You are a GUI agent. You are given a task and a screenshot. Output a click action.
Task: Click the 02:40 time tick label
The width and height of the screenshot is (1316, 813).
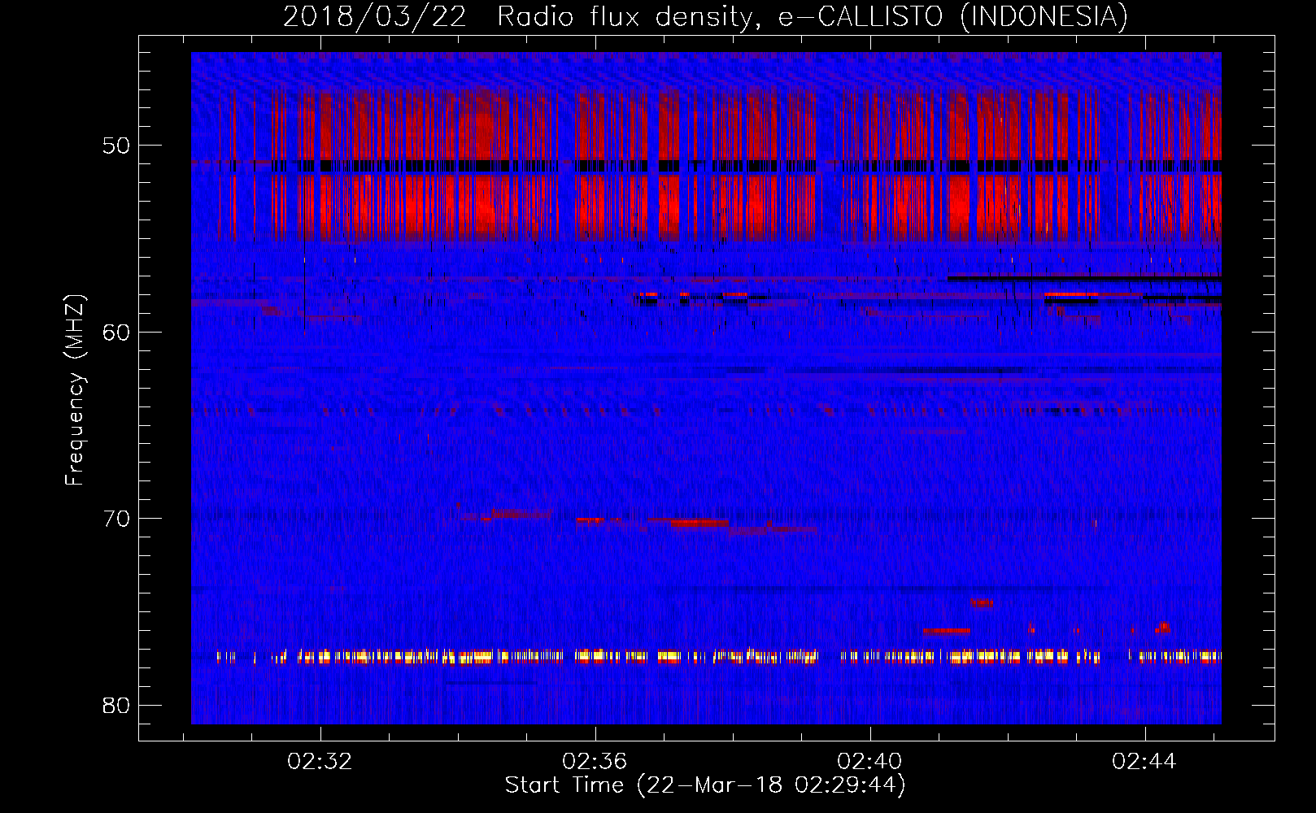coord(869,761)
